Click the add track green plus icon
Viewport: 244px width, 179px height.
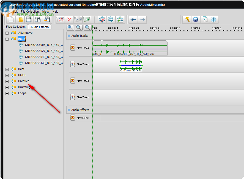(x=87, y=19)
